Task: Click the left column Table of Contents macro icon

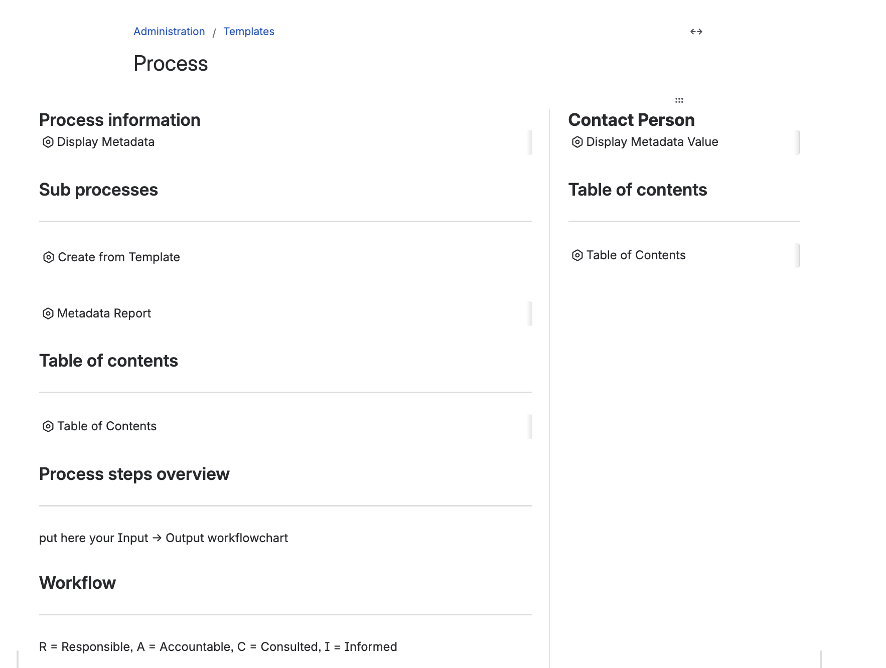Action: [x=48, y=427]
